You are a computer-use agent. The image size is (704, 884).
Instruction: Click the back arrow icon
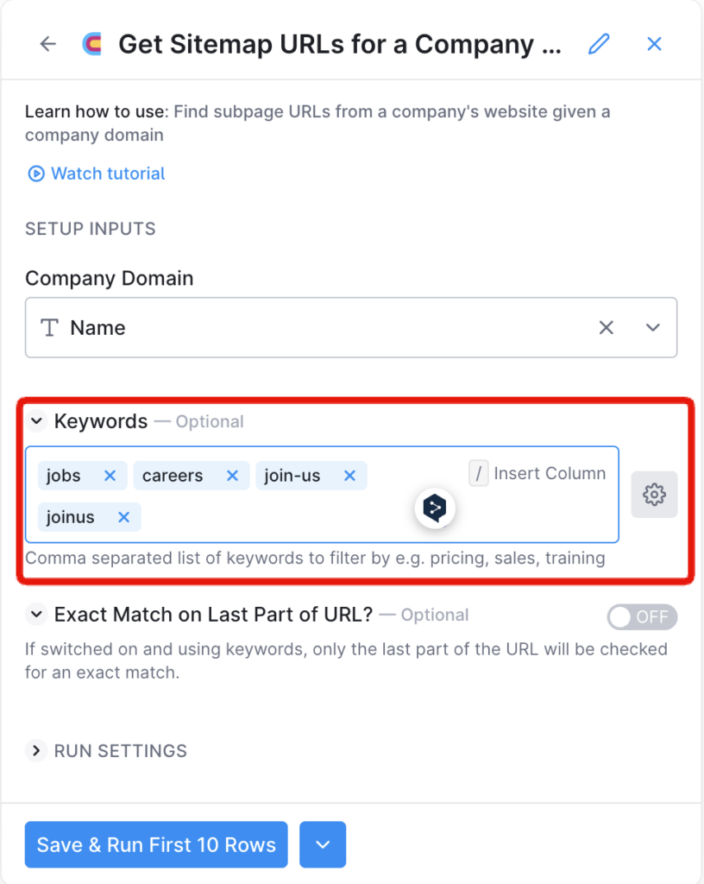(47, 44)
